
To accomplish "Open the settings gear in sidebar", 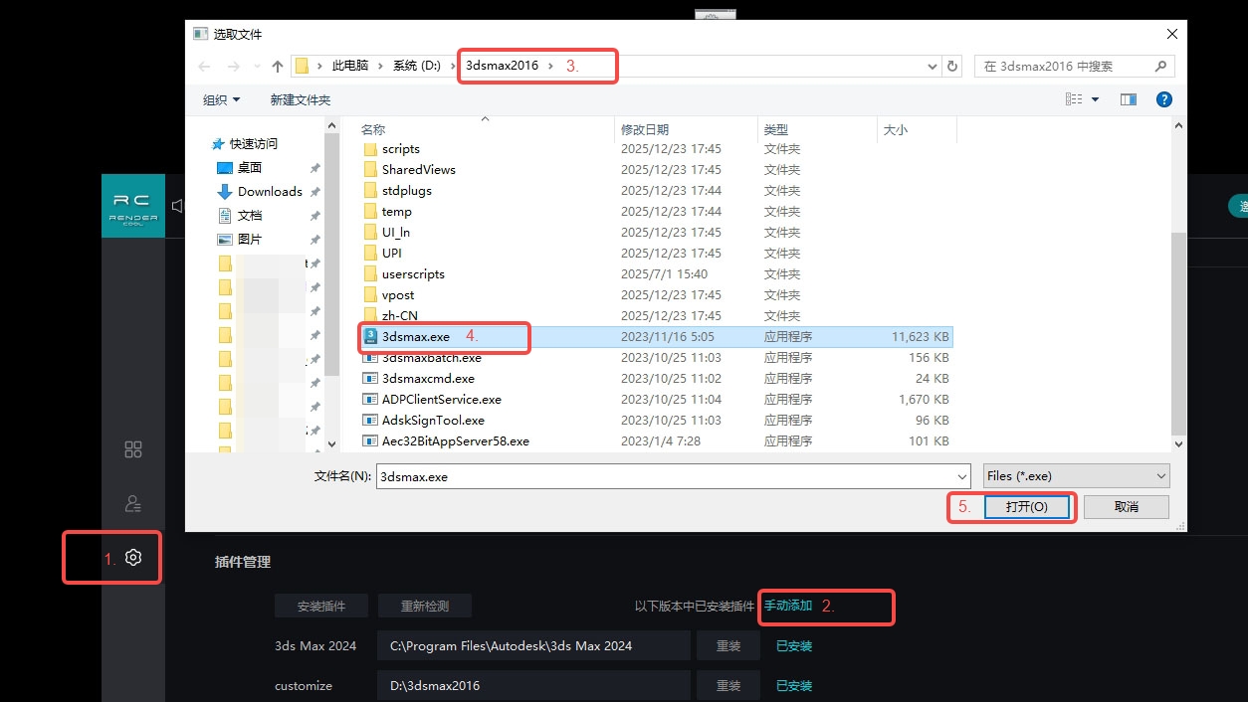I will click(133, 558).
